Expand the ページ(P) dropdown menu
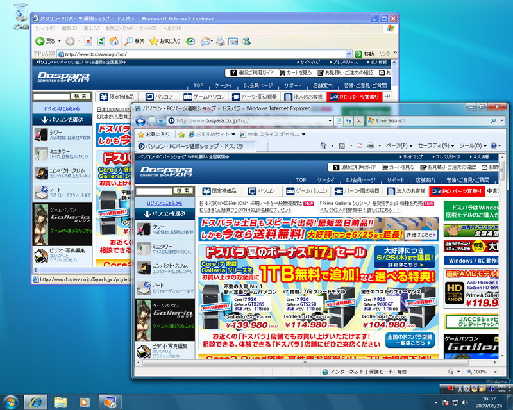This screenshot has height=410, width=513. (x=401, y=147)
